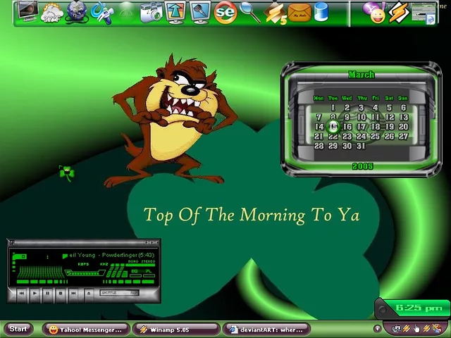Click the Mon weekday header on calendar
Image resolution: width=451 pixels, height=338 pixels.
coord(319,98)
